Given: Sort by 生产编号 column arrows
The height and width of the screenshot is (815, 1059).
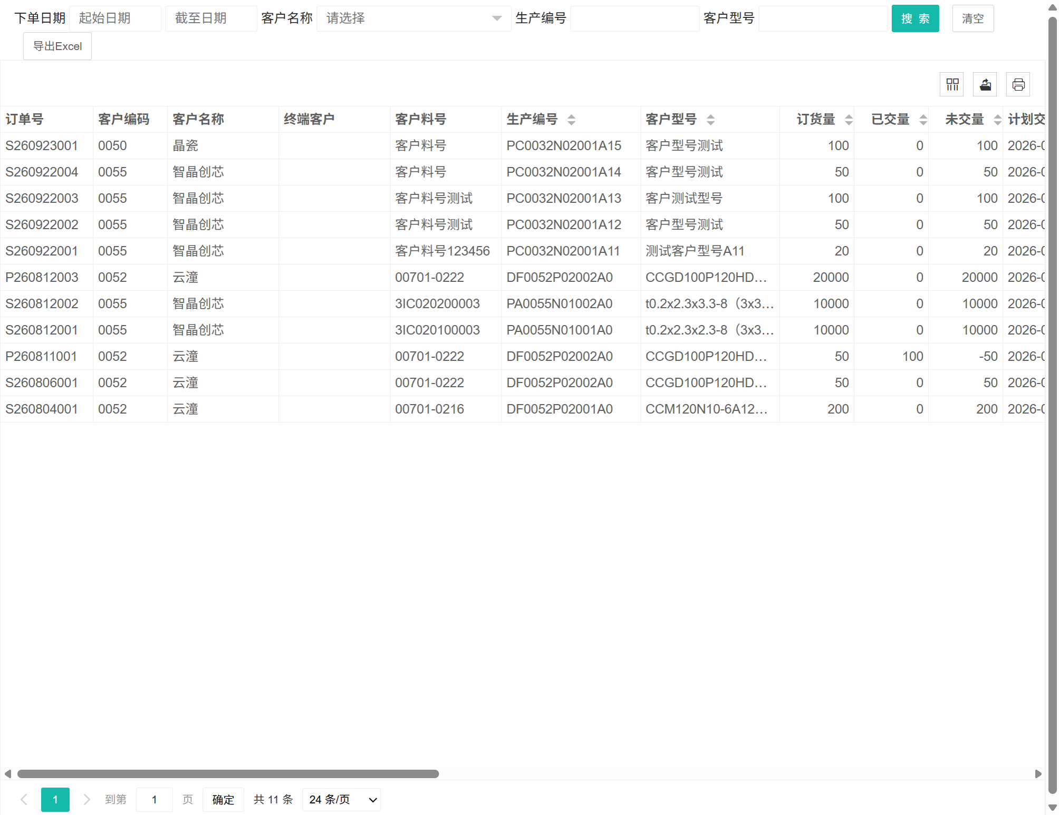Looking at the screenshot, I should 571,120.
